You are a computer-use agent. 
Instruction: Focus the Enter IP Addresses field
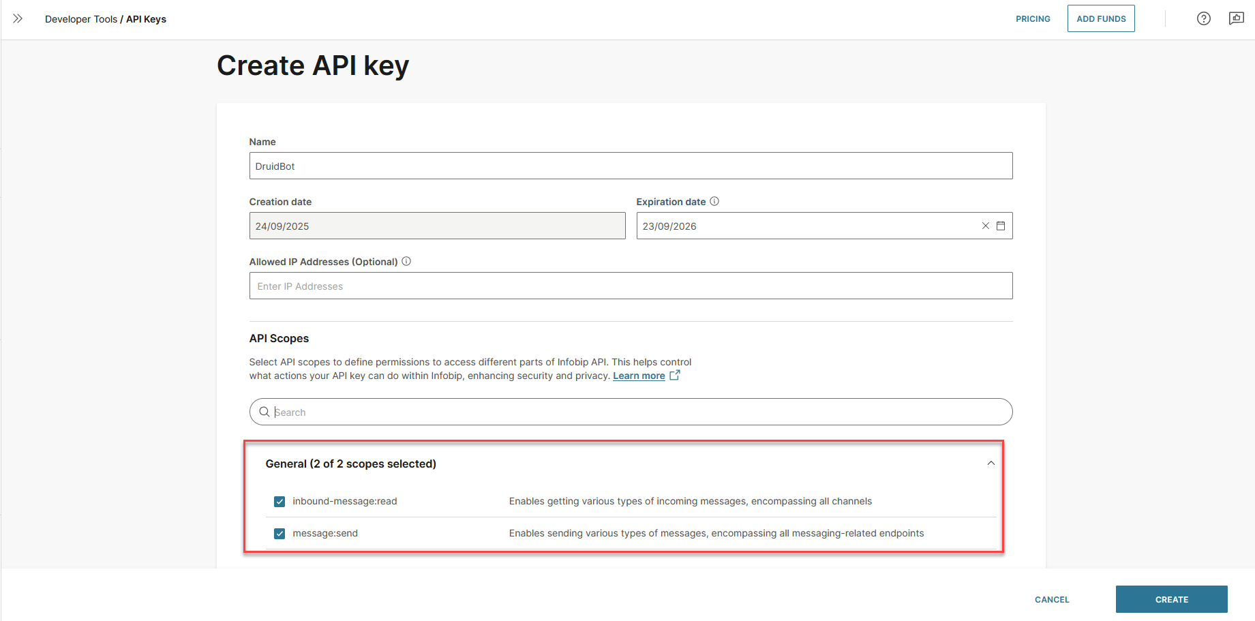631,286
